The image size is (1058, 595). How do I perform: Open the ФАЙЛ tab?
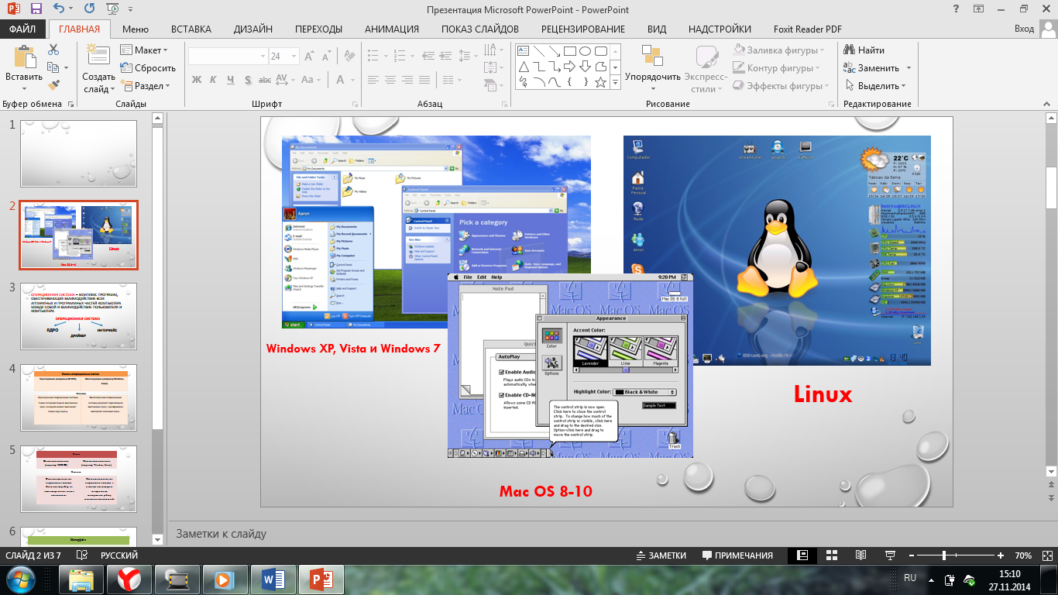pos(23,29)
